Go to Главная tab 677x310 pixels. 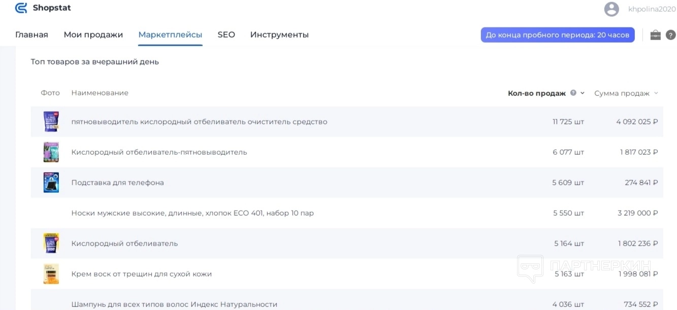tap(31, 35)
